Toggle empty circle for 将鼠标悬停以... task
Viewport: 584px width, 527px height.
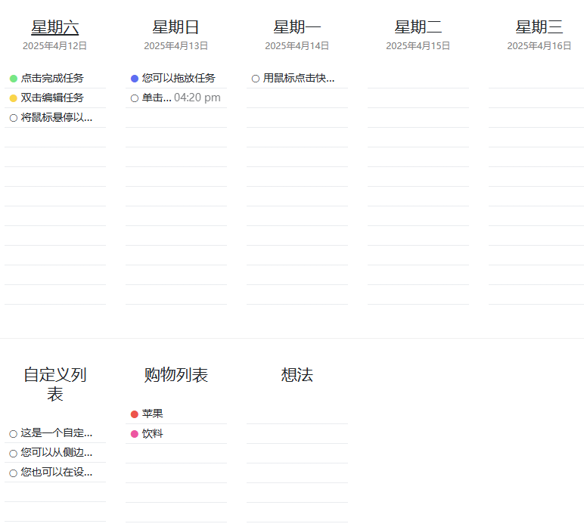point(14,118)
